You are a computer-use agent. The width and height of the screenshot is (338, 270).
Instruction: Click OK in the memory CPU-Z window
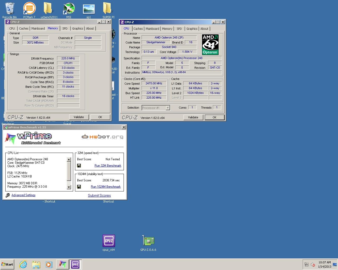100,117
